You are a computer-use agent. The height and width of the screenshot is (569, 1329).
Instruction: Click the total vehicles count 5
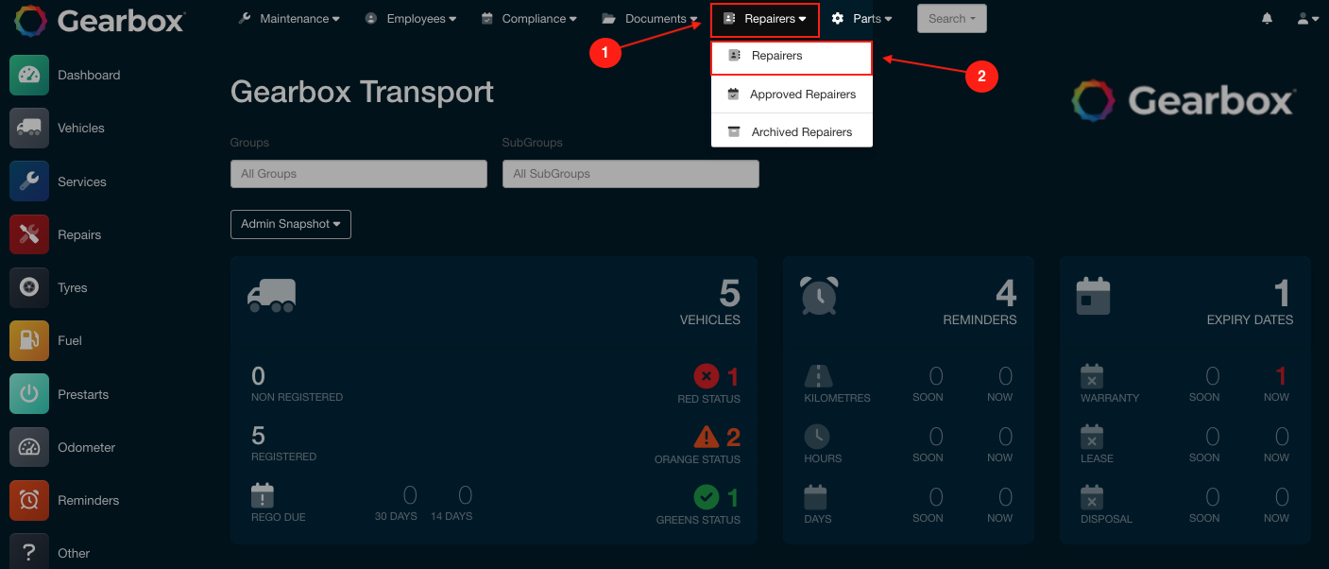pyautogui.click(x=729, y=294)
